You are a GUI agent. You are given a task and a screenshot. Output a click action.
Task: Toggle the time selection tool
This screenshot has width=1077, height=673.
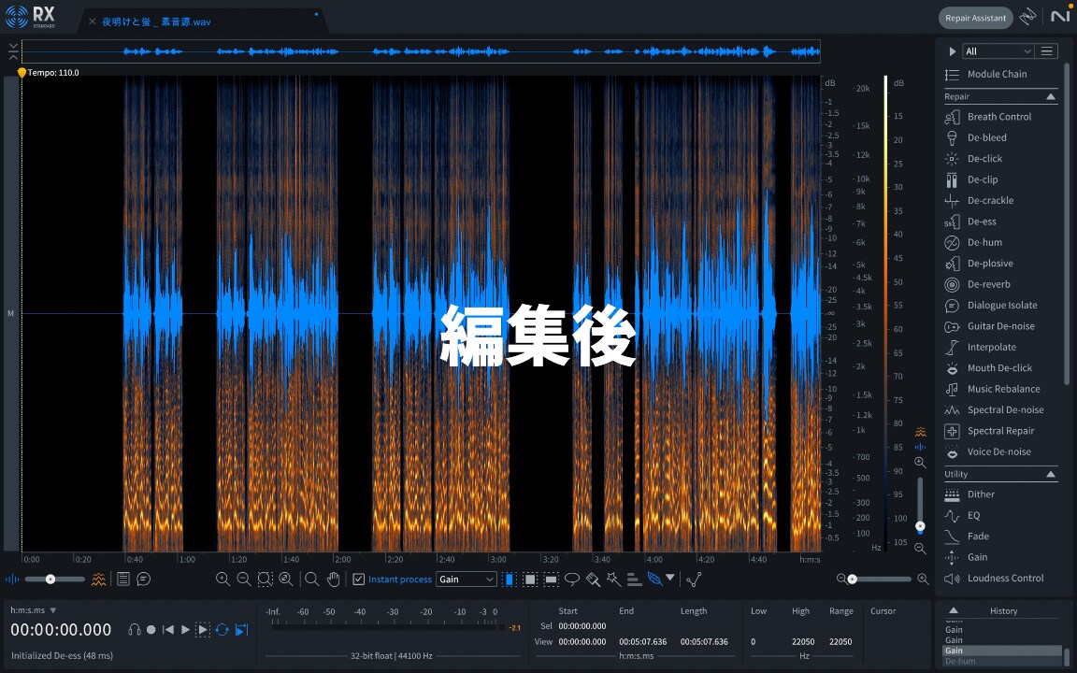(x=509, y=580)
